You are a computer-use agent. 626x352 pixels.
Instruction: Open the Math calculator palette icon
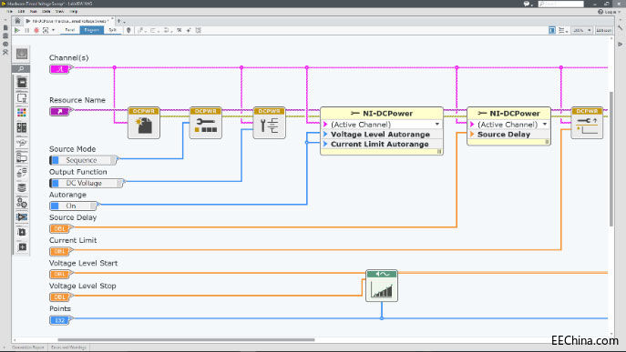pos(22,127)
